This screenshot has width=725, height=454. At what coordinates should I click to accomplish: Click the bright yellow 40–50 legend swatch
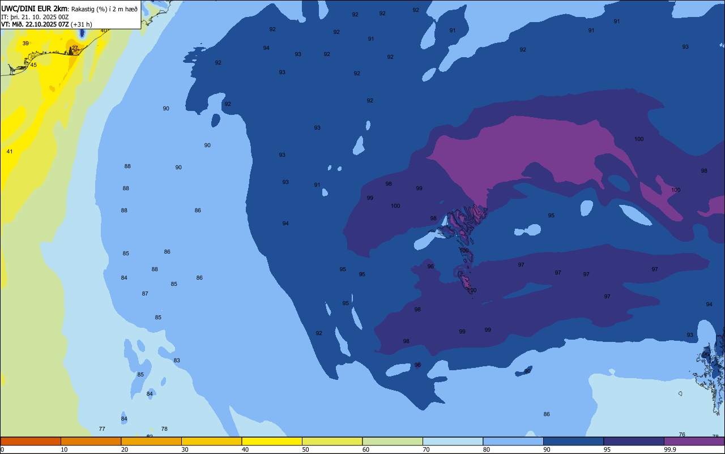[272, 441]
